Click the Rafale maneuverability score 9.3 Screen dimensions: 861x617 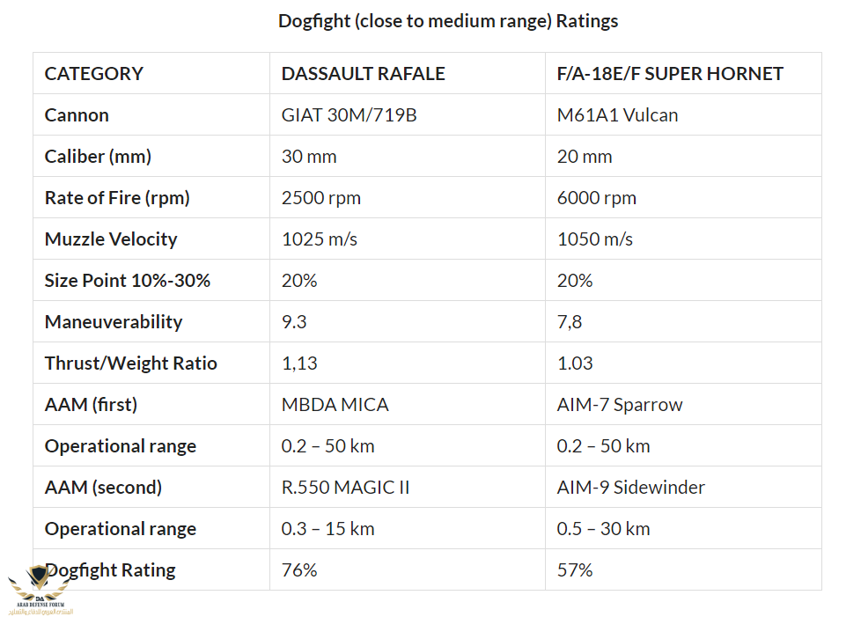[x=294, y=322]
